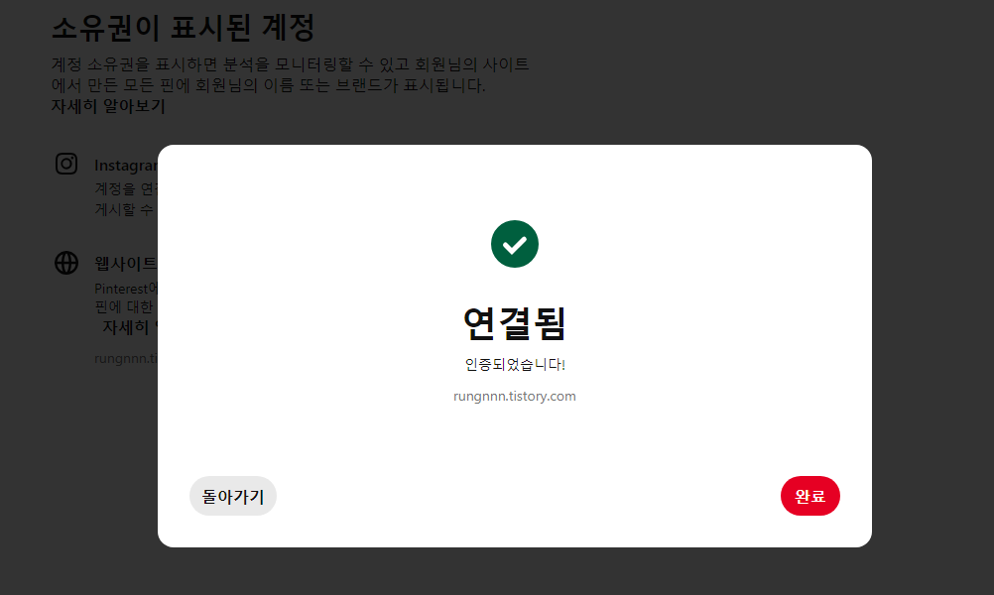Click the 돌아가기 back button
The width and height of the screenshot is (994, 595).
pos(233,496)
